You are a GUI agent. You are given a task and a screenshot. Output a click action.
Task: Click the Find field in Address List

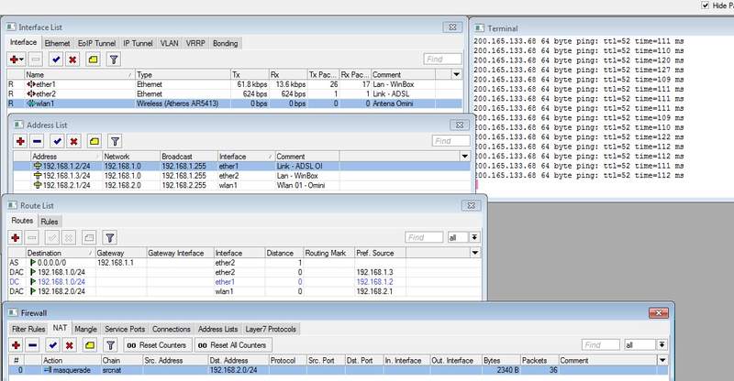point(450,141)
